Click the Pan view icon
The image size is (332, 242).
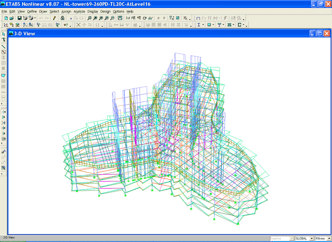tap(120, 18)
